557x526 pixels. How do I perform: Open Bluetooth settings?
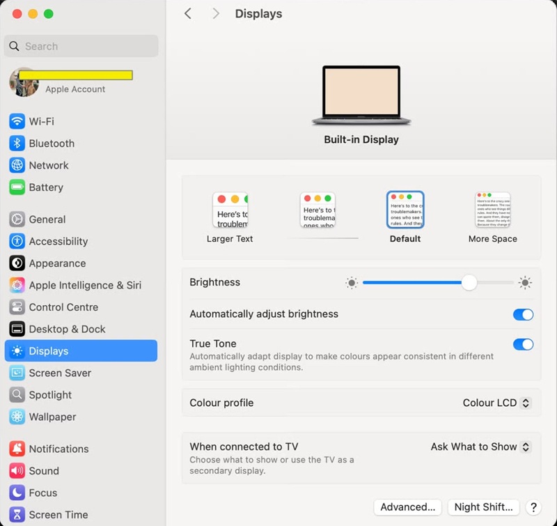(x=81, y=144)
